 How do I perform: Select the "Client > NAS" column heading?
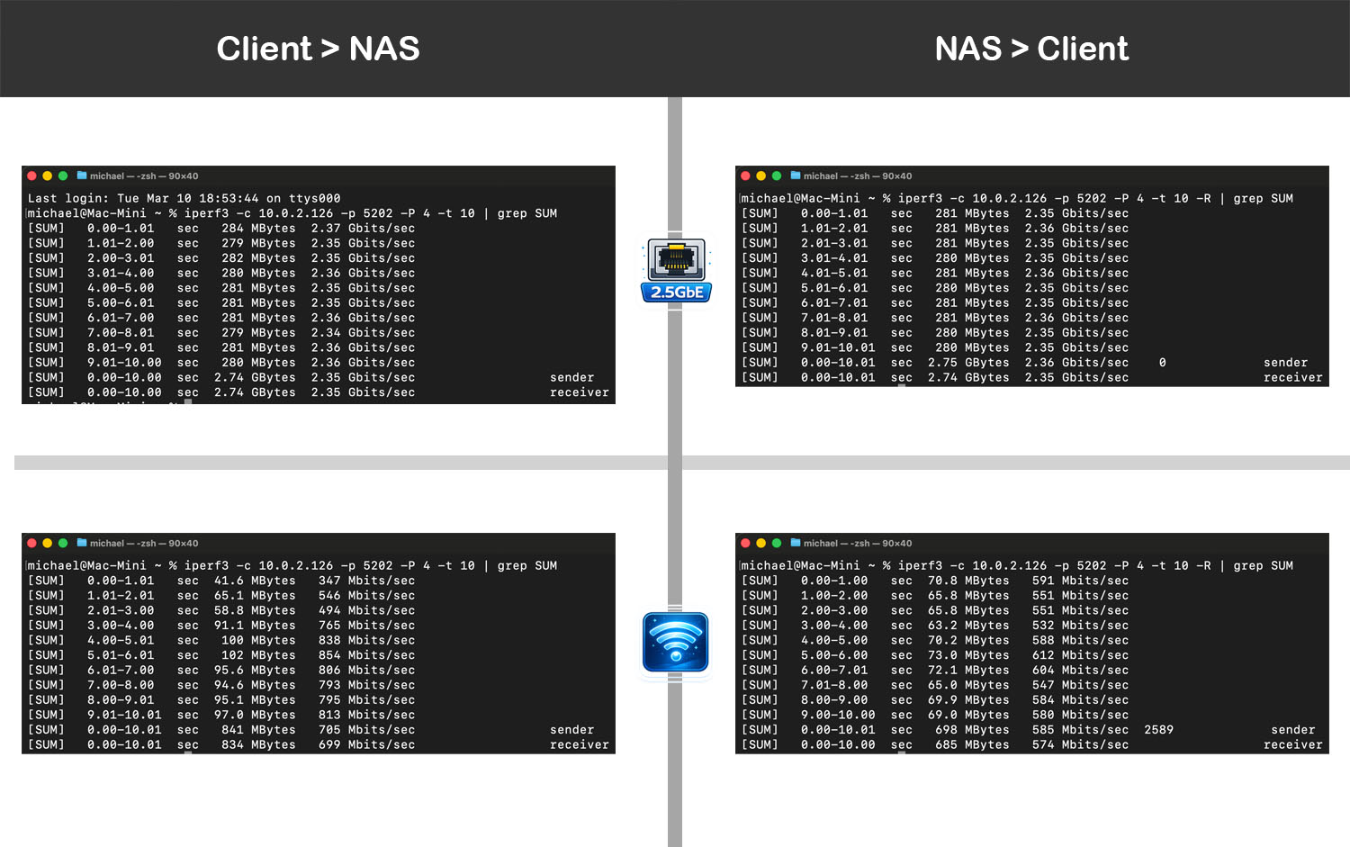(x=318, y=49)
